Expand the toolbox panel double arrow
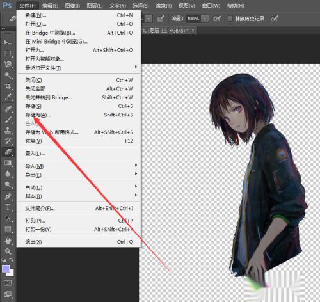This screenshot has width=320, height=302. [x=3, y=28]
